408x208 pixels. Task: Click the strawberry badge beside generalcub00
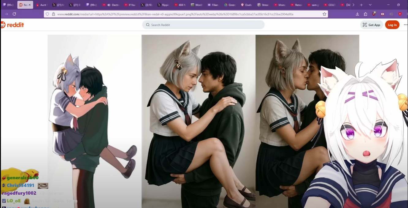point(4,178)
